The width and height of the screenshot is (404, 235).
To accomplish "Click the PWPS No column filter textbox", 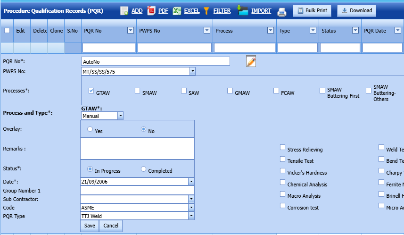I will click(x=174, y=48).
